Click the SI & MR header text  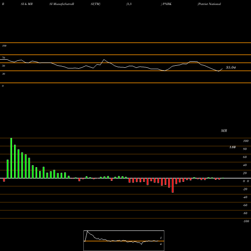point(27,4)
